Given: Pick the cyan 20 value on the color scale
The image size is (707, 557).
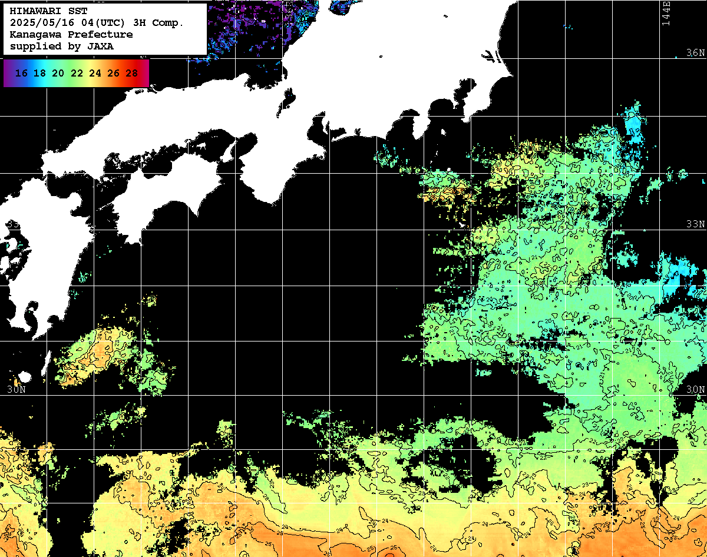Looking at the screenshot, I should (58, 74).
